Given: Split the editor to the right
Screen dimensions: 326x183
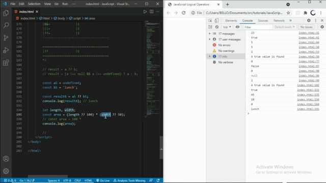Looking at the screenshot, I should click(152, 12).
